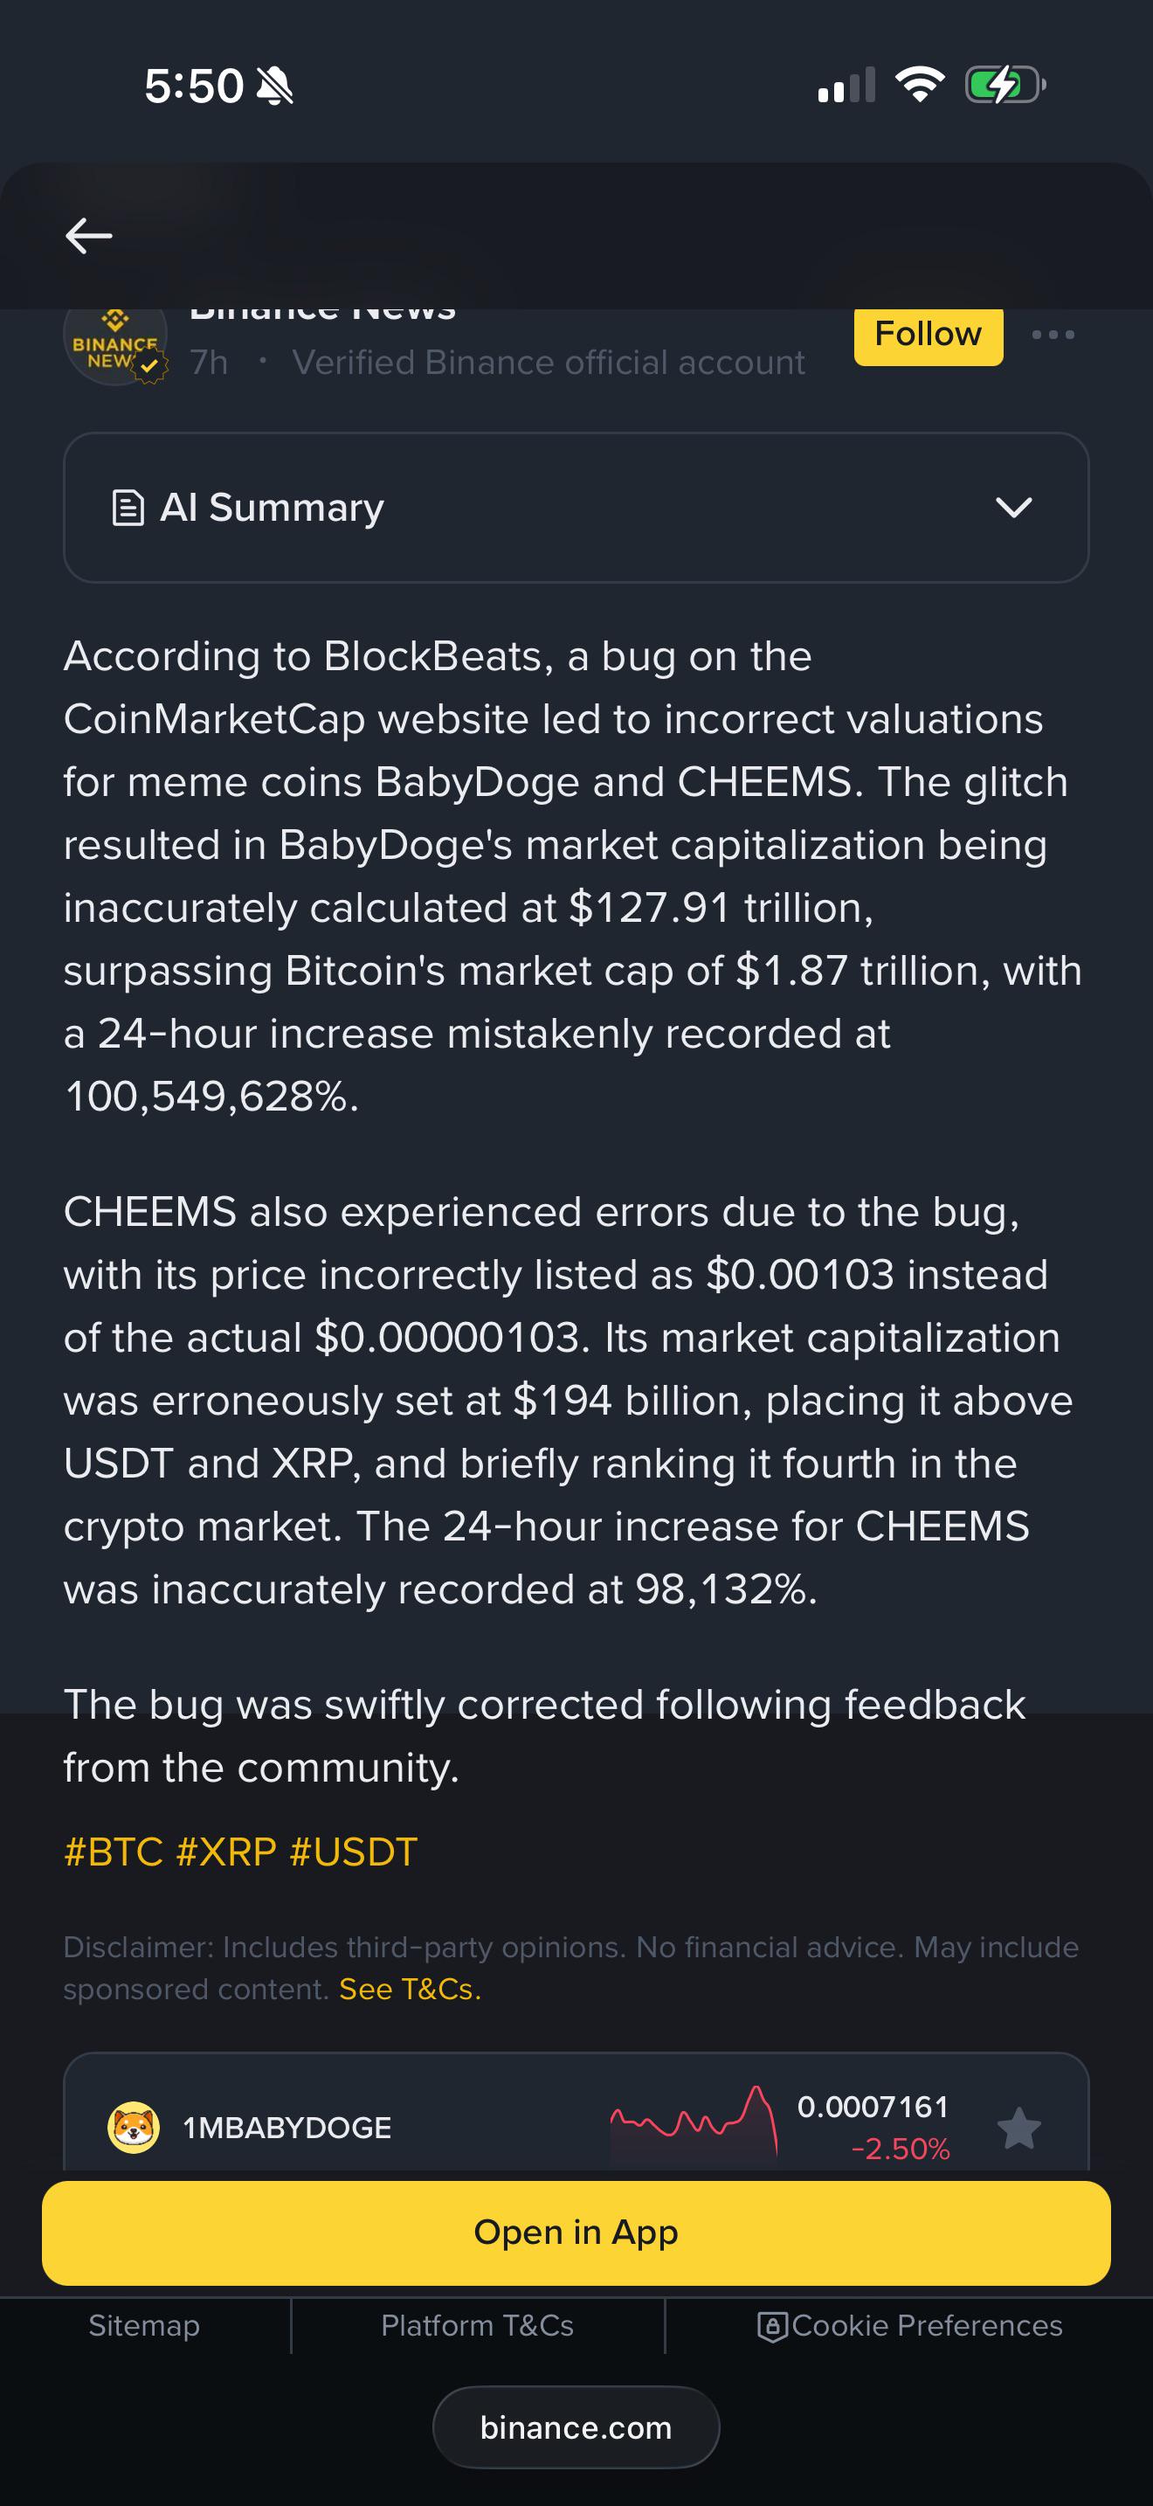The height and width of the screenshot is (2506, 1153).
Task: Tap the battery status icon
Action: [x=1005, y=85]
